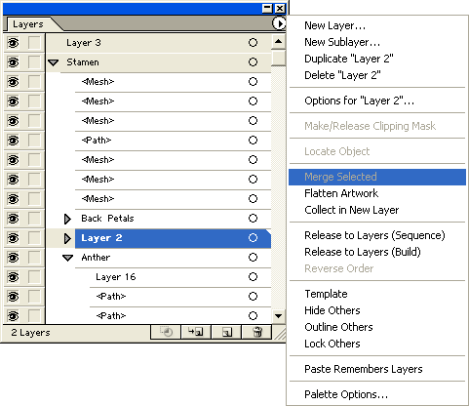469x406 pixels.
Task: Toggle Paste Remembers Layers
Action: 364,369
